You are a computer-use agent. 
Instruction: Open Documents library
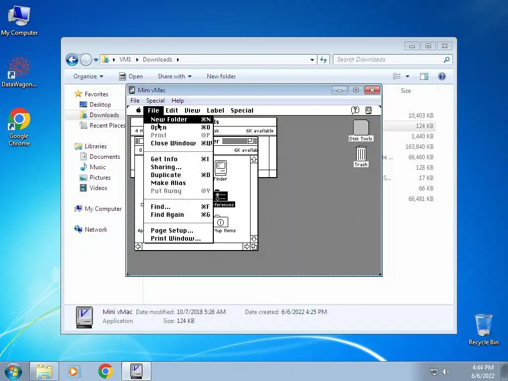click(100, 157)
